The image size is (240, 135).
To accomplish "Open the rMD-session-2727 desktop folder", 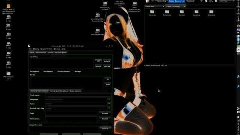I will (9, 75).
